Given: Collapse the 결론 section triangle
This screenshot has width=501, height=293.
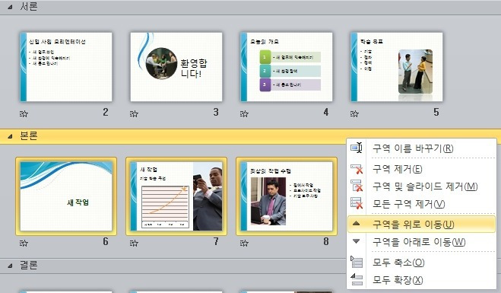Looking at the screenshot, I should (x=10, y=266).
